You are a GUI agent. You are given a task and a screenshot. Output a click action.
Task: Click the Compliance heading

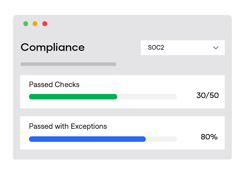pos(53,48)
